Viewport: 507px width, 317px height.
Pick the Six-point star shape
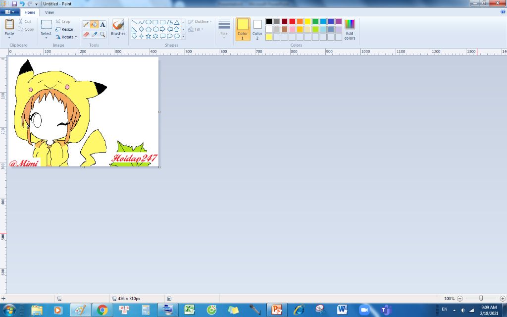(x=155, y=36)
